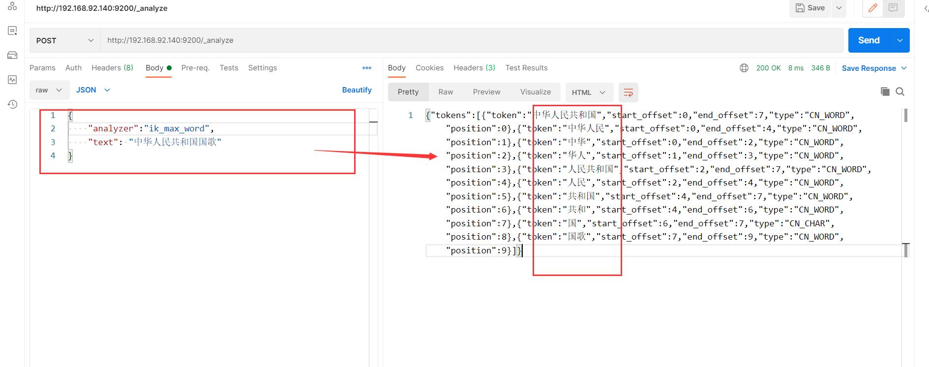Click the pencil edit icon
This screenshot has height=367, width=929.
click(873, 8)
